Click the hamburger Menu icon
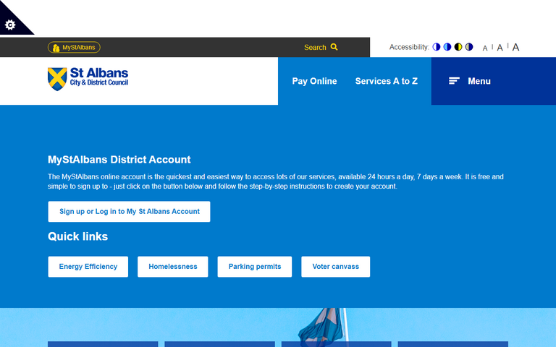This screenshot has height=347, width=556. click(454, 81)
